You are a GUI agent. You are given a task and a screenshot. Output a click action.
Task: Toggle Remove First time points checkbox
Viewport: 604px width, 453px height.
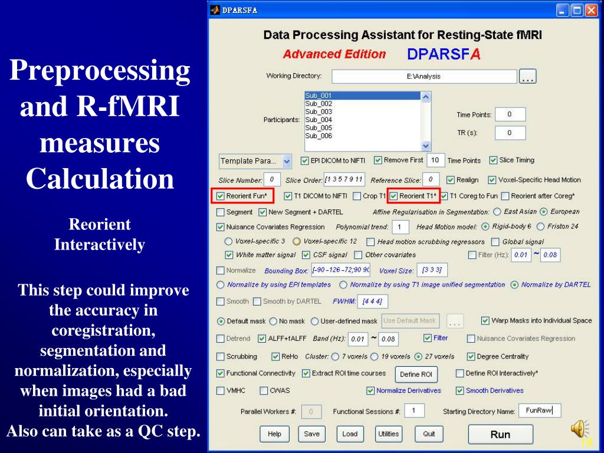(378, 160)
